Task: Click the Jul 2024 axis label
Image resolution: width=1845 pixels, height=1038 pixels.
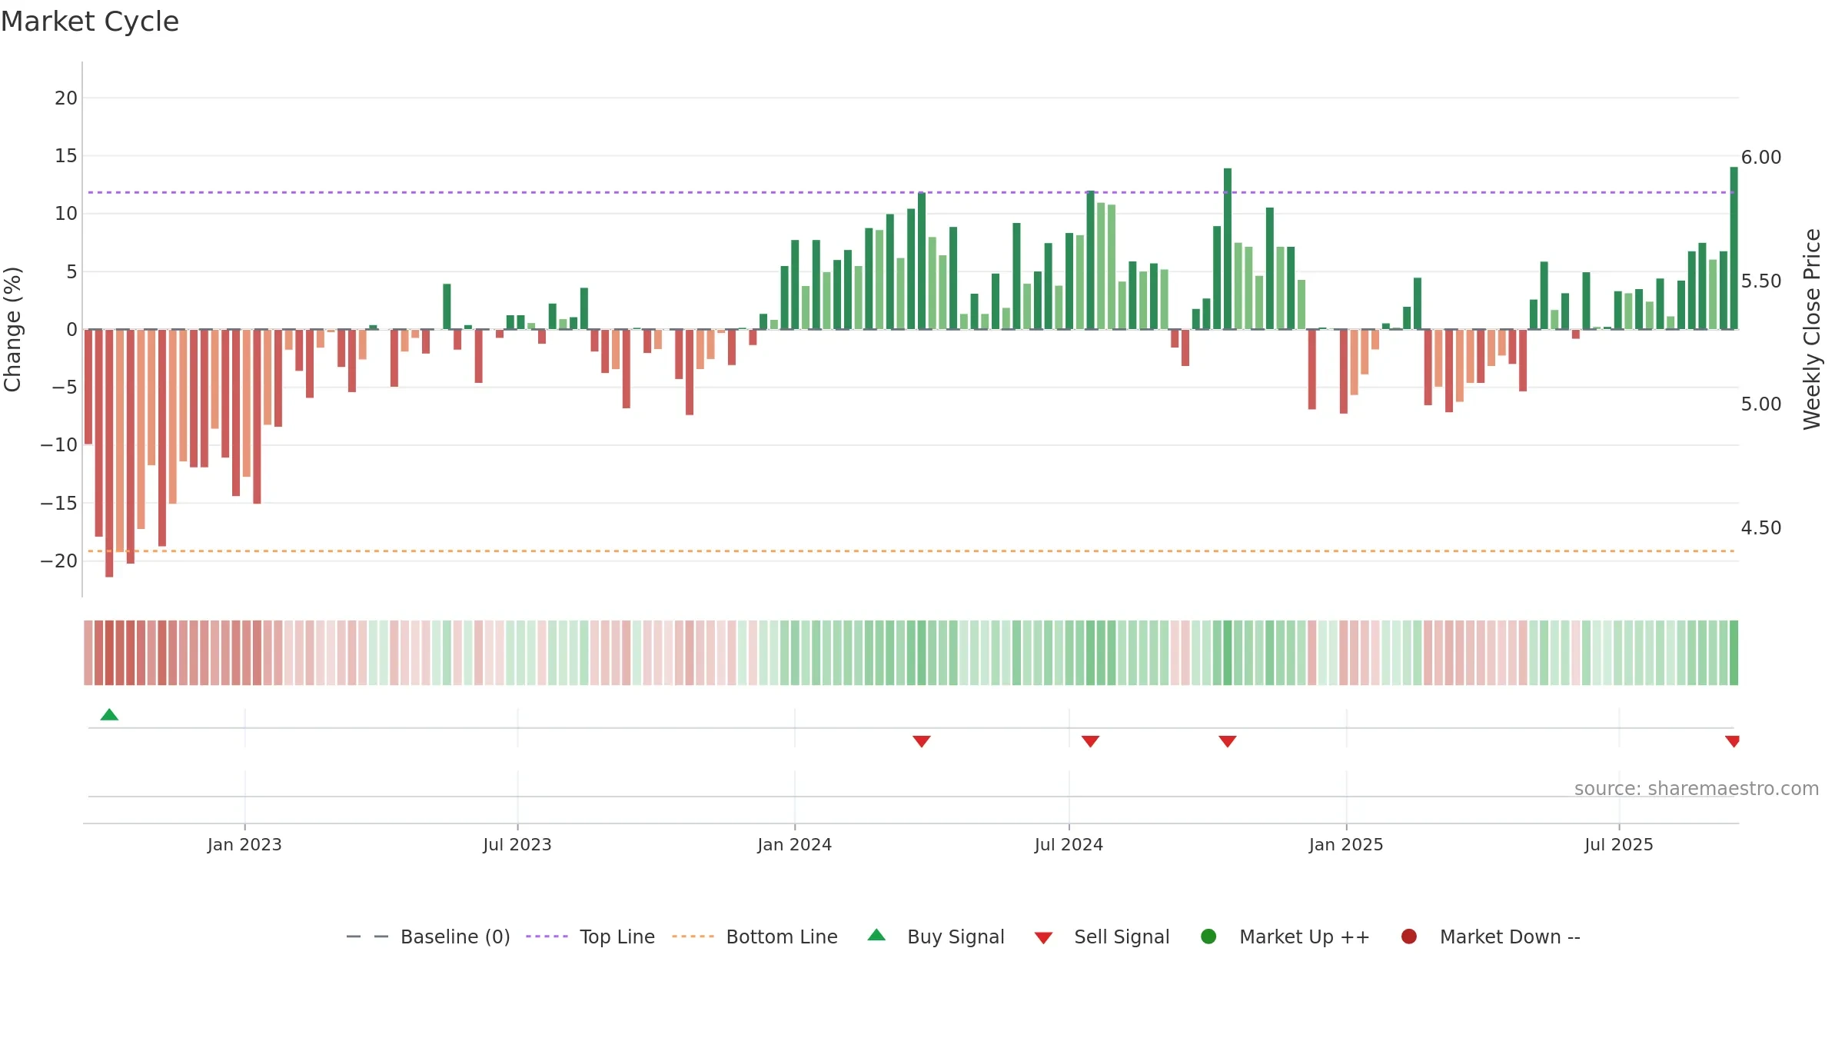Action: [1069, 844]
